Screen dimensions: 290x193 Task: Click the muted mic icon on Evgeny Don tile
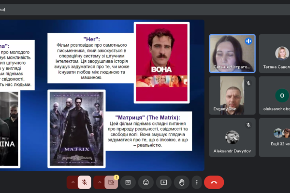(x=248, y=83)
